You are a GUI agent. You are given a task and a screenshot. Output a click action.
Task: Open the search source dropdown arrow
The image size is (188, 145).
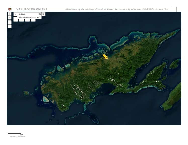pyautogui.click(x=15, y=14)
